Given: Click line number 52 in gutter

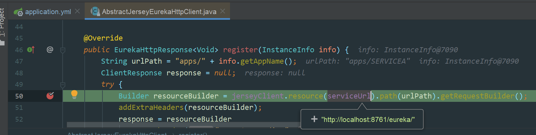Looking at the screenshot, I should pyautogui.click(x=19, y=119).
